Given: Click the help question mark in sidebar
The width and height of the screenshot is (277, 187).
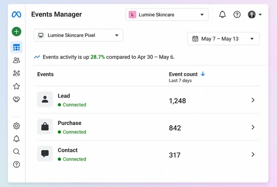Looking at the screenshot, I should 17,164.
